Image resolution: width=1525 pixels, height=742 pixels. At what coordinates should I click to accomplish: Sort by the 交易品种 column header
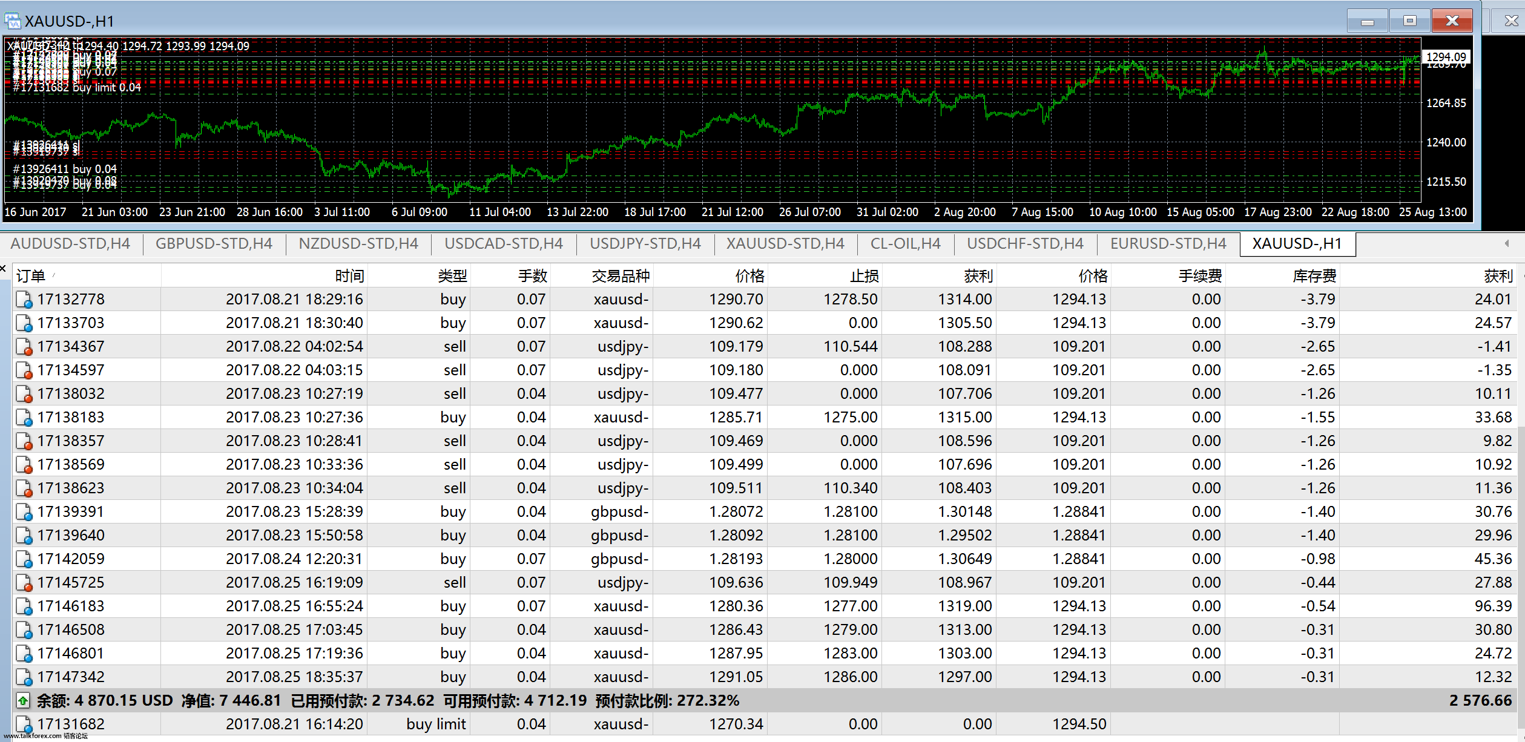(601, 276)
